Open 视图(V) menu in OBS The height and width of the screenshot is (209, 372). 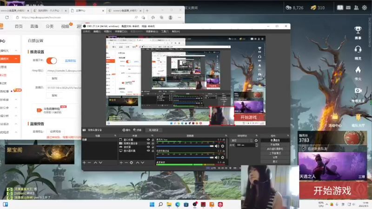pyautogui.click(x=107, y=31)
